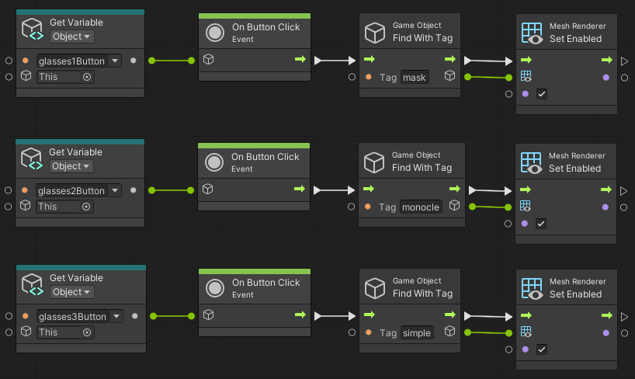Edit the Tag field containing simple
Image resolution: width=635 pixels, height=379 pixels.
[417, 333]
